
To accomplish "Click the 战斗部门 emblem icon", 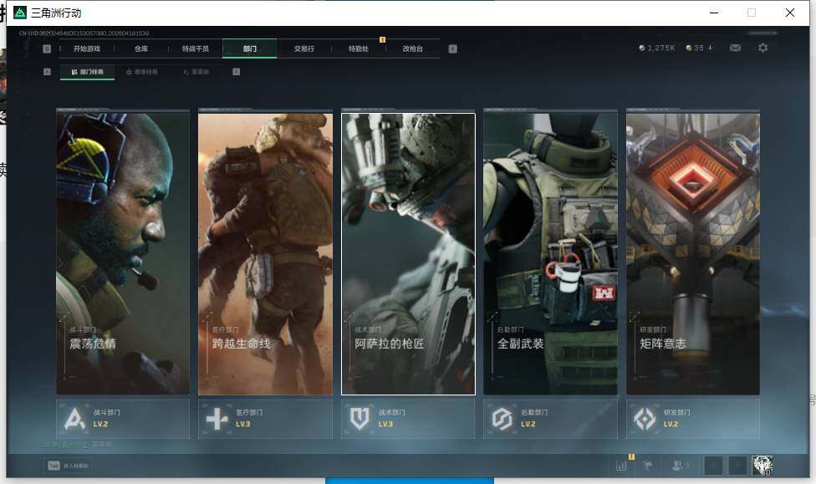I will pos(74,419).
